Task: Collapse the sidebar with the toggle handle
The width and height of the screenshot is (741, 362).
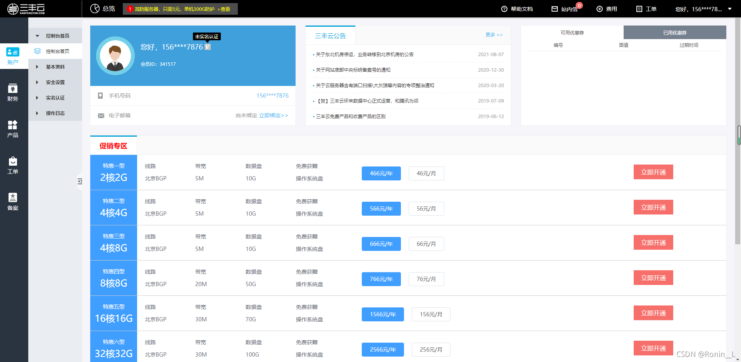Action: click(79, 181)
